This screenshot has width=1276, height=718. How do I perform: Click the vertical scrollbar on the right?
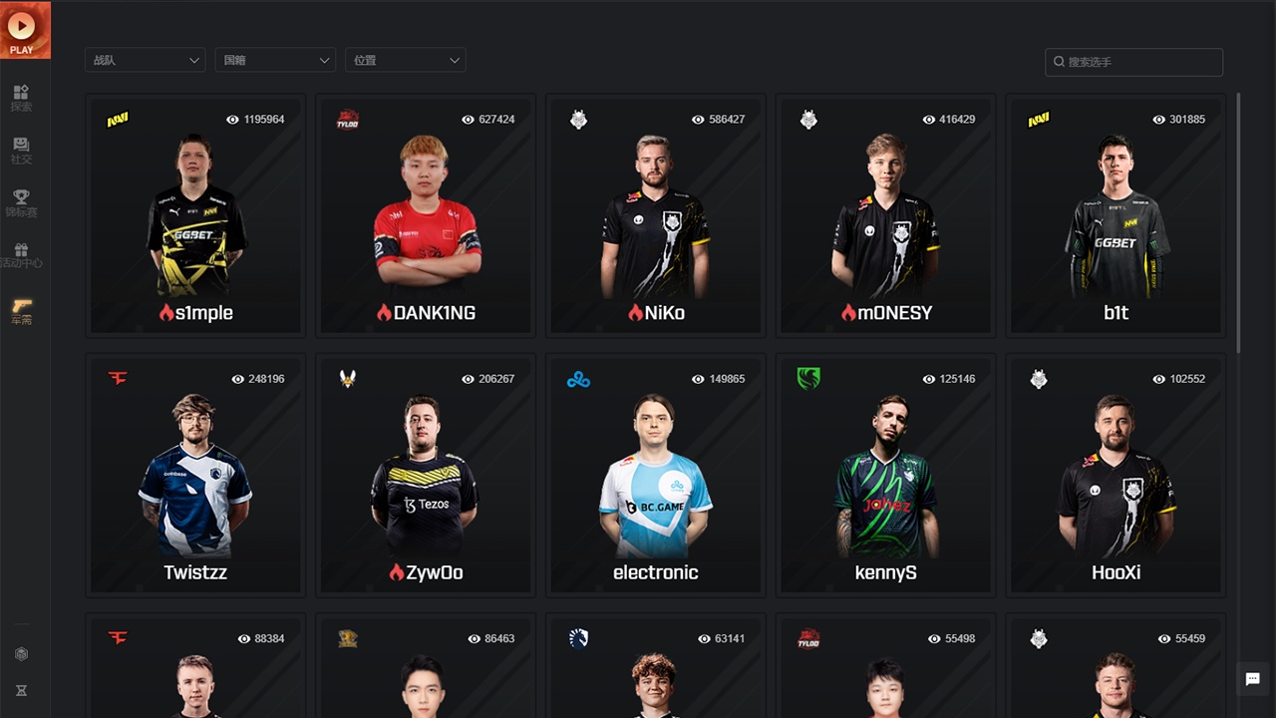1239,222
